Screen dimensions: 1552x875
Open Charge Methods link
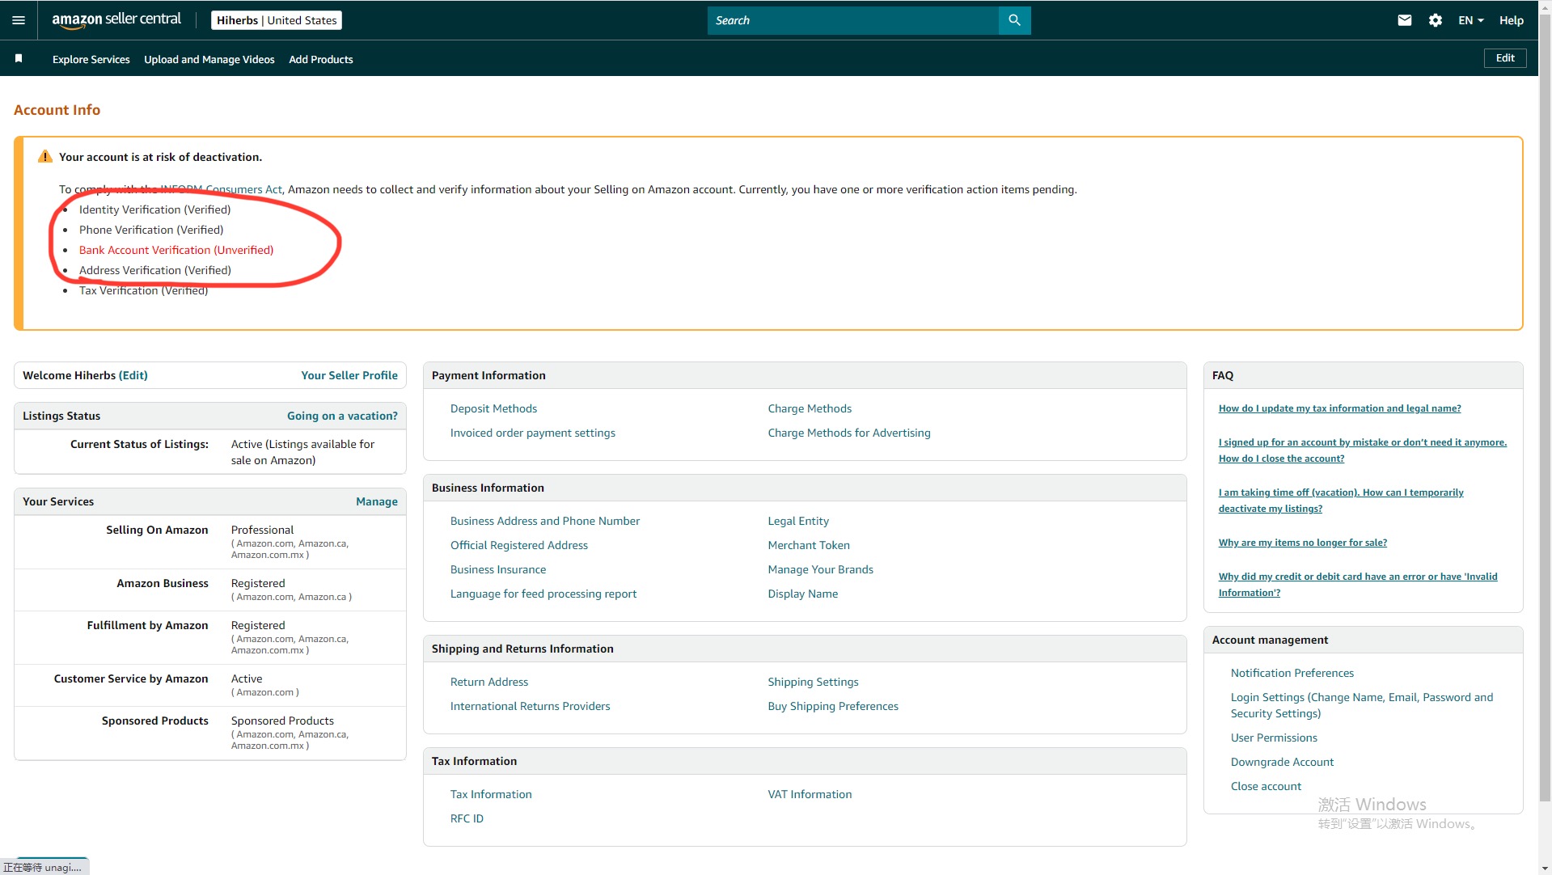[x=810, y=408]
